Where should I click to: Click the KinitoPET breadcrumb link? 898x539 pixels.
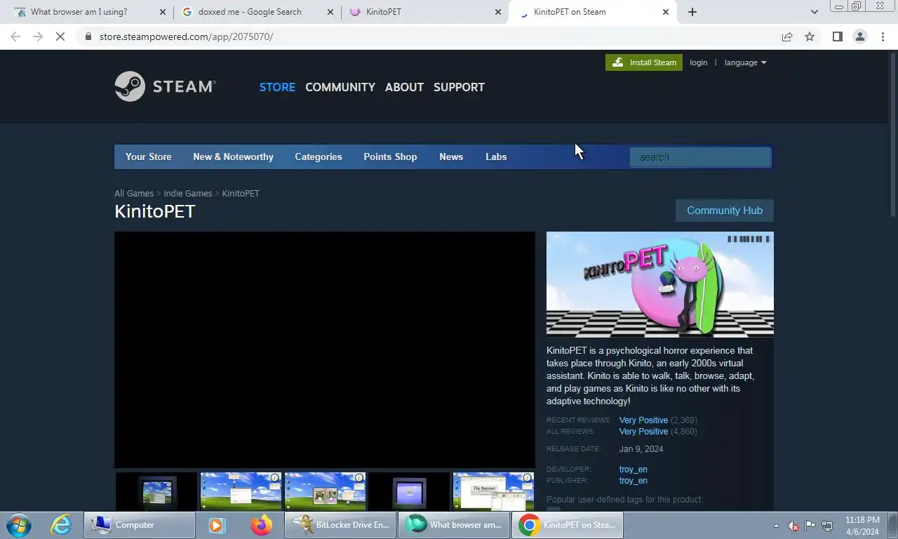tap(241, 193)
